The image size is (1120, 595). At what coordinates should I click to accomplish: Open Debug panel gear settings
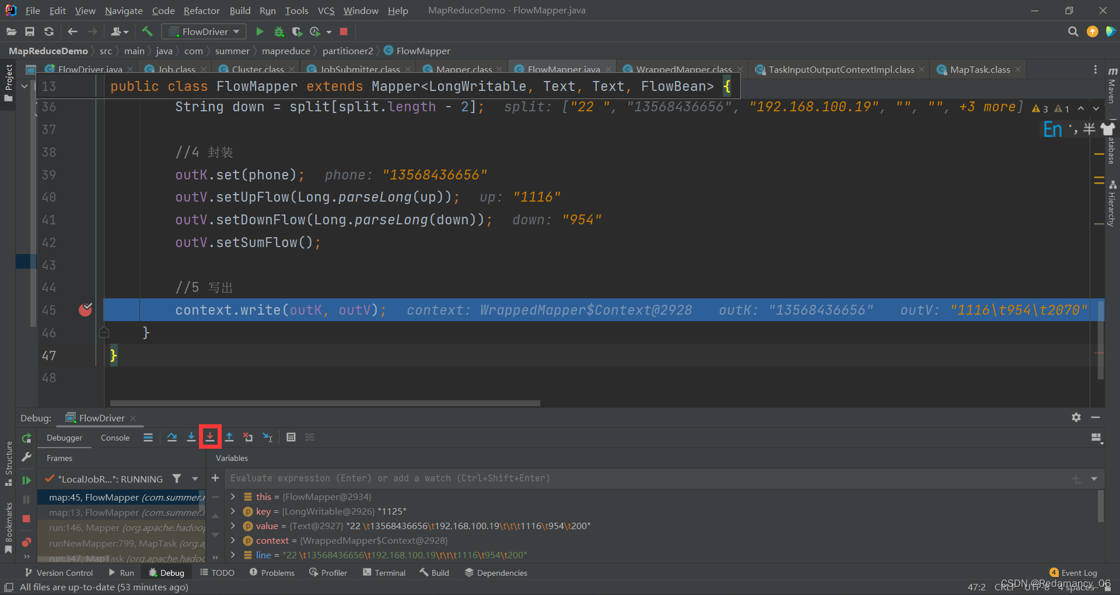[x=1076, y=417]
